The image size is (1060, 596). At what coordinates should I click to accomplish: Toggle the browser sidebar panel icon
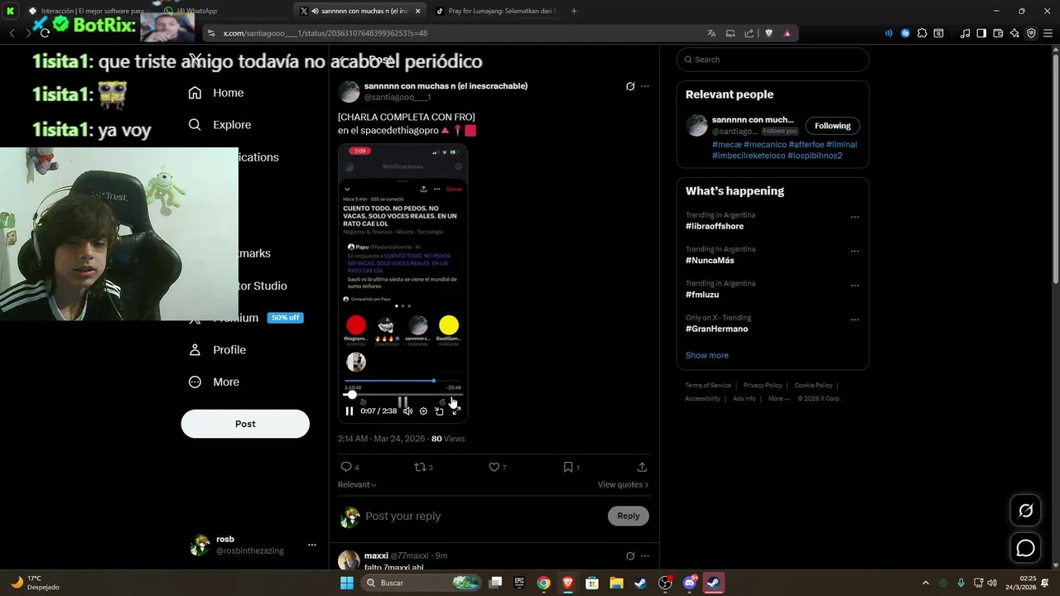(x=981, y=33)
